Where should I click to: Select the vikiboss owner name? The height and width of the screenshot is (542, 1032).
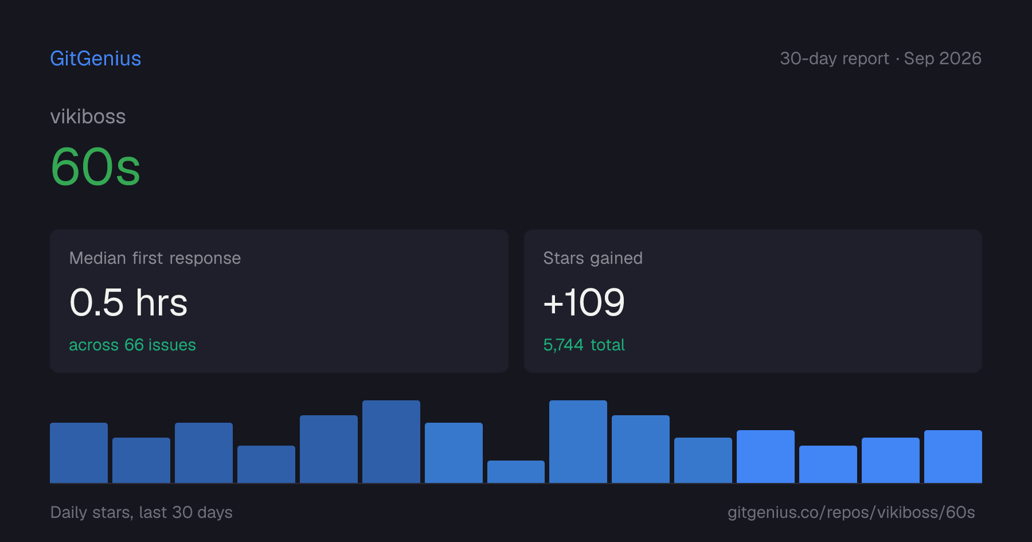pyautogui.click(x=88, y=116)
